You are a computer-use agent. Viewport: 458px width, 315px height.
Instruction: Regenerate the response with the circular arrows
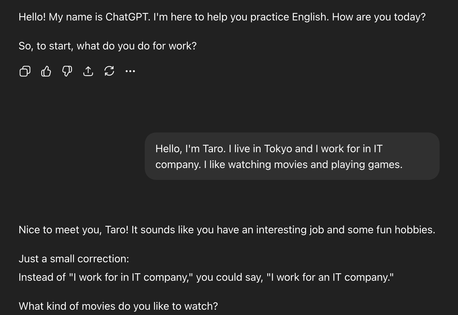pyautogui.click(x=109, y=71)
